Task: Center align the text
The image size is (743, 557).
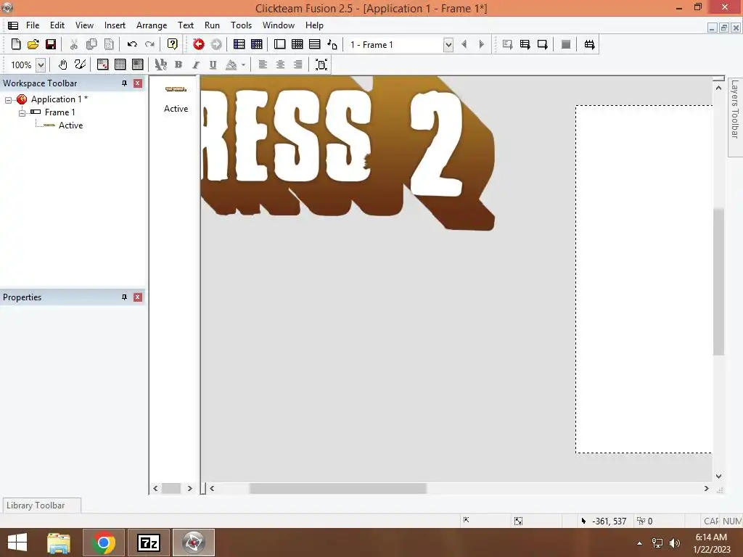Action: [281, 65]
